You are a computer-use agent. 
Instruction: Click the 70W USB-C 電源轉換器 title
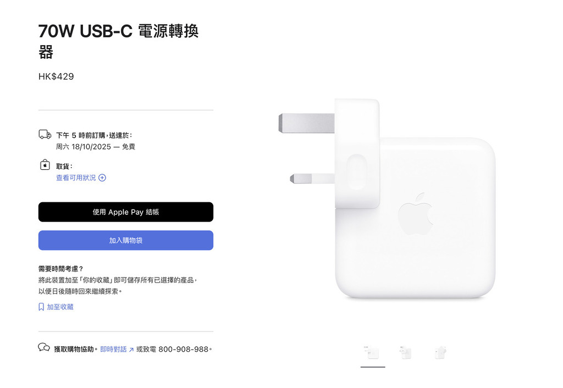(119, 41)
